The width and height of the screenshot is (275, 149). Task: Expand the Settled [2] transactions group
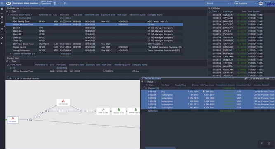[x=146, y=111]
